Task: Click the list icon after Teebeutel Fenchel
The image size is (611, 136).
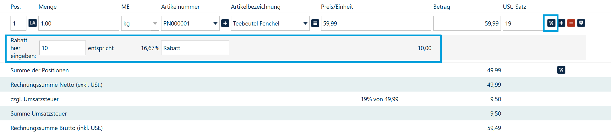Action: (315, 23)
